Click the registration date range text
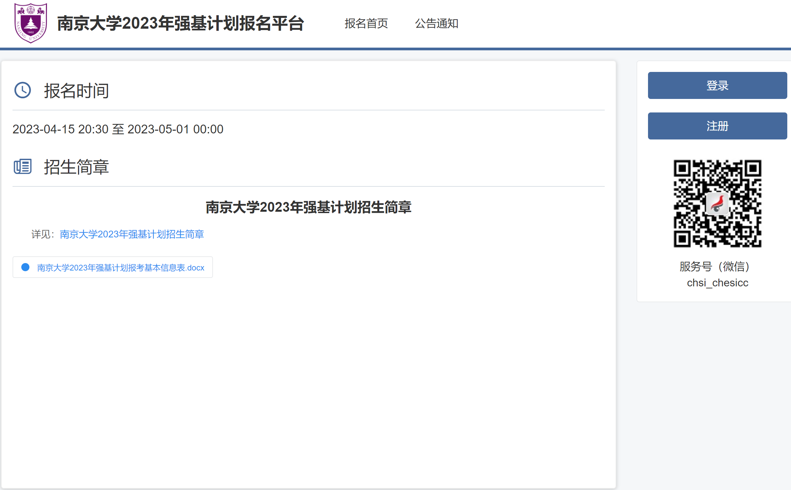Image resolution: width=791 pixels, height=490 pixels. click(118, 129)
